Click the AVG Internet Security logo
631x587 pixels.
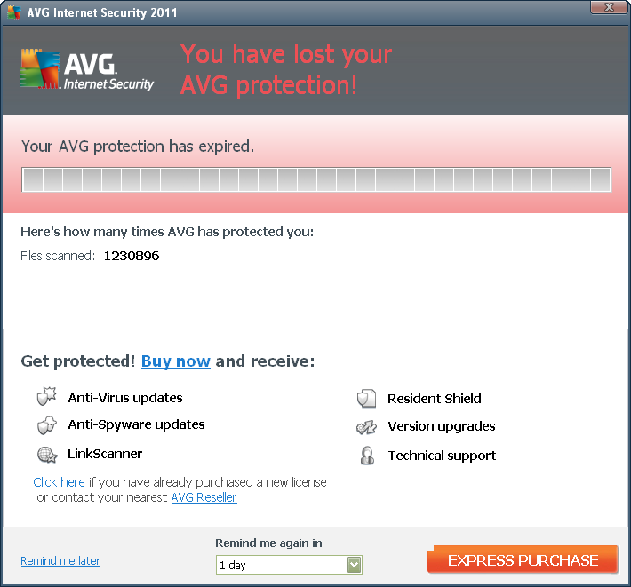tap(87, 69)
